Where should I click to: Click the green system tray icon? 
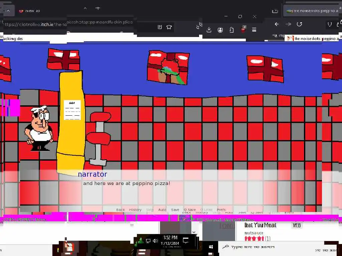140,241
